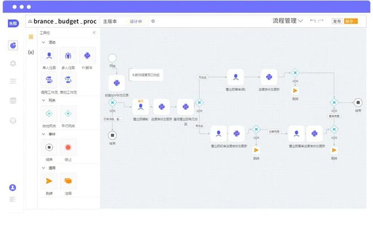
Task: Pick the orange comment annotation tool
Action: point(68,181)
